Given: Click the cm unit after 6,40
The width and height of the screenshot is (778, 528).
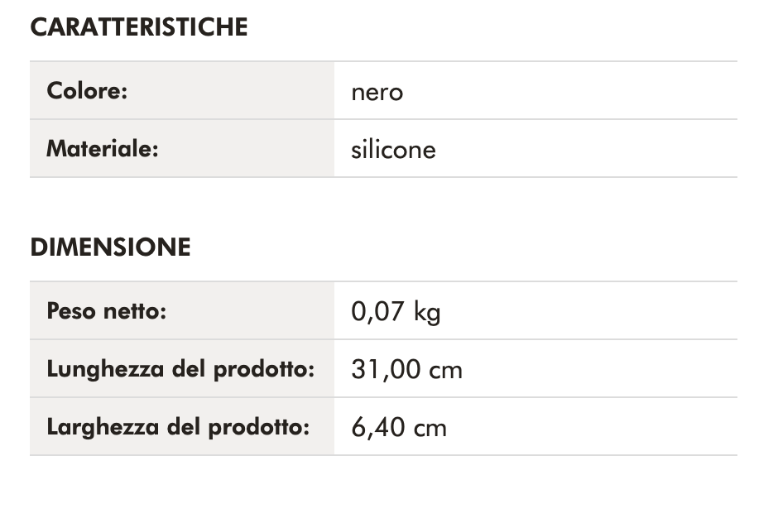Looking at the screenshot, I should (430, 428).
